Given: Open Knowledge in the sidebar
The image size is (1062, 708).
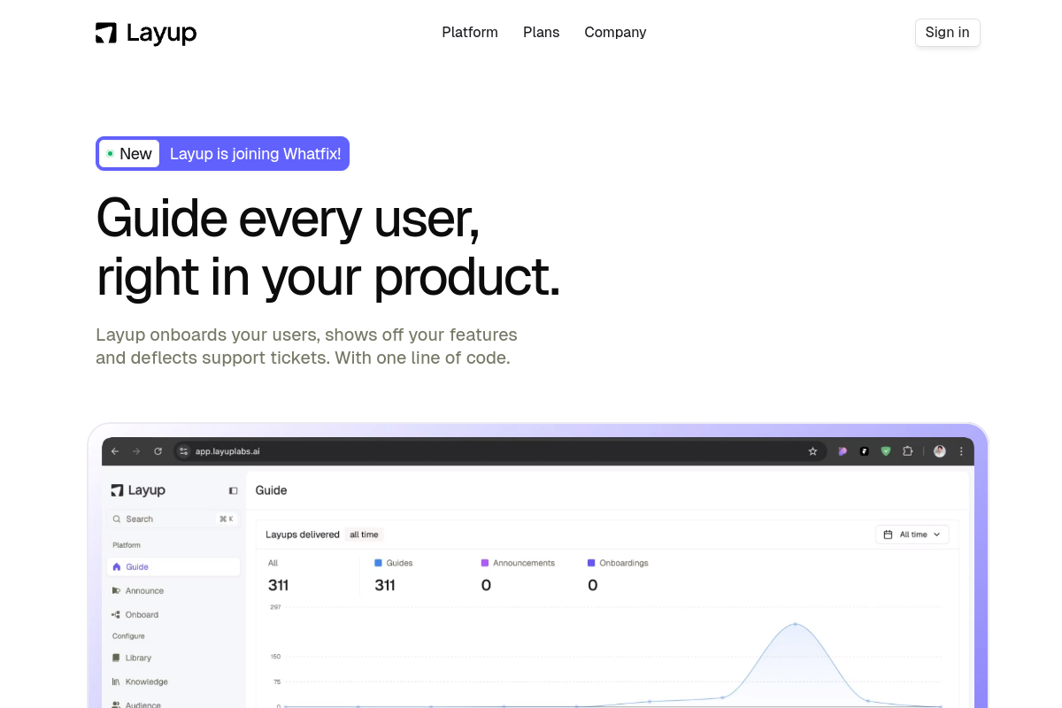Looking at the screenshot, I should 140,681.
